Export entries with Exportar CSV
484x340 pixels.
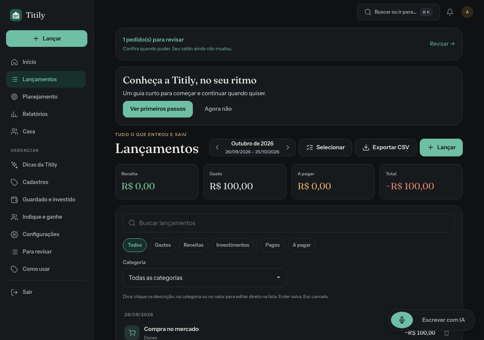[386, 147]
